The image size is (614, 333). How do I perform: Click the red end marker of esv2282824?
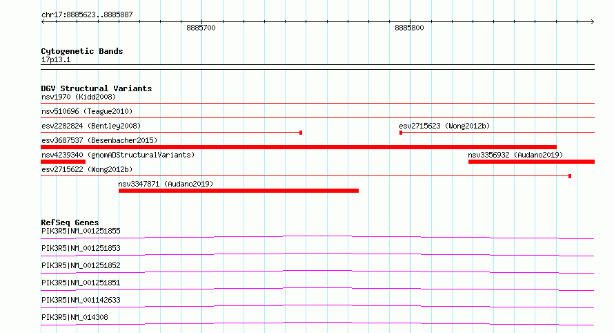pos(301,133)
